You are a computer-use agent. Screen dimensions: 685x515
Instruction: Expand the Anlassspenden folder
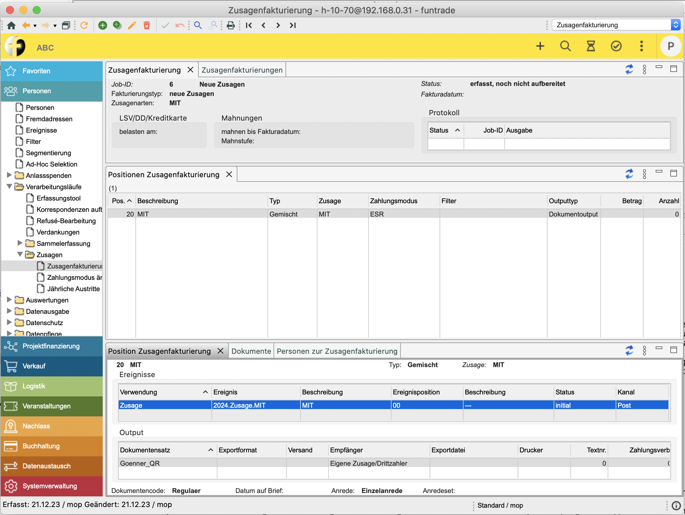coord(9,175)
